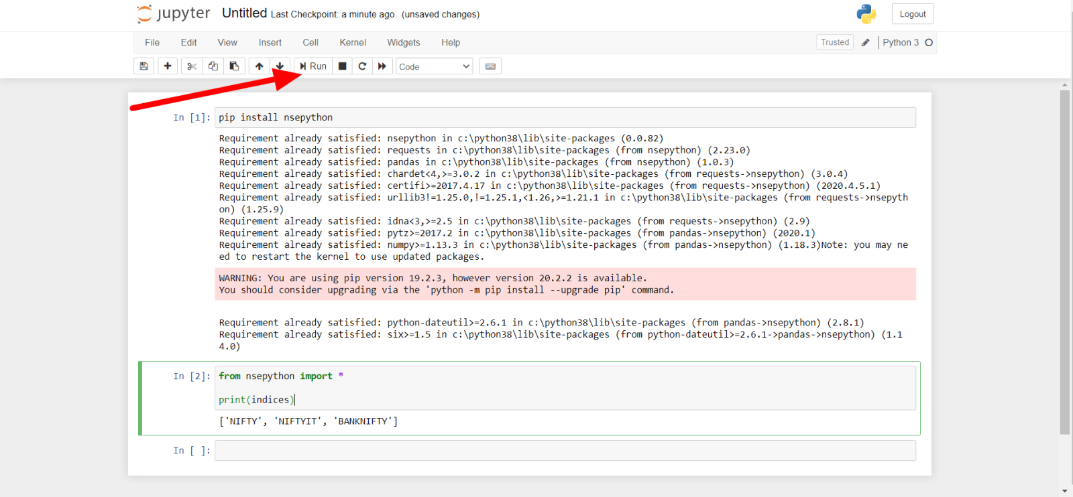Viewport: 1073px width, 497px height.
Task: Click the Trusted notebook button
Action: 835,42
